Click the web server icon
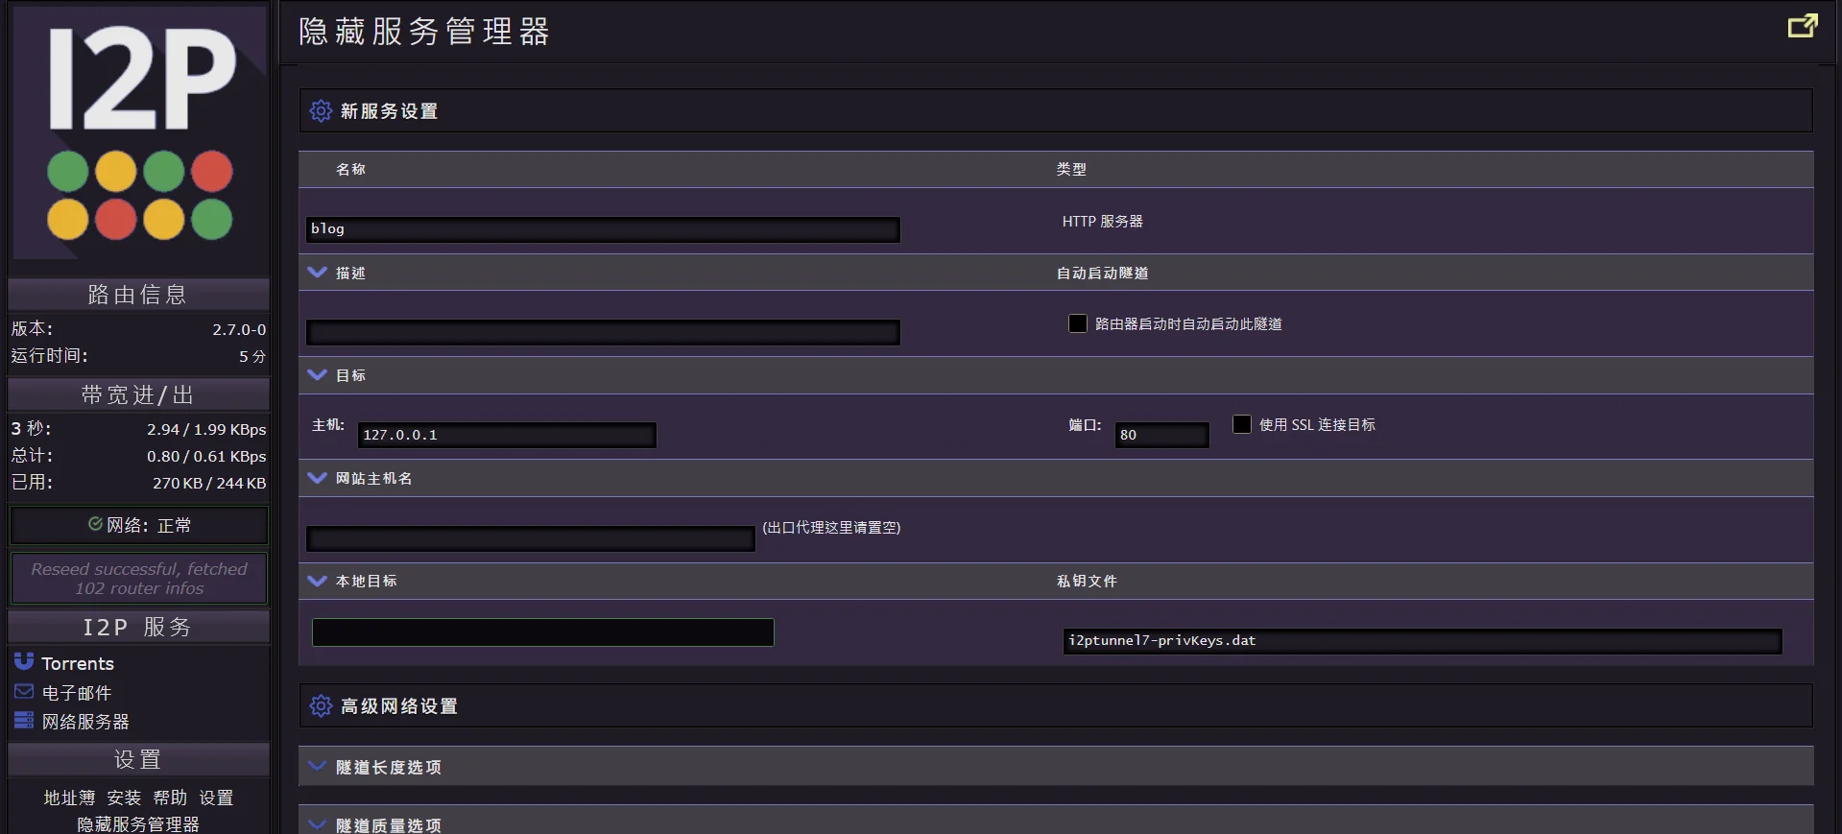This screenshot has height=834, width=1842. [x=24, y=721]
